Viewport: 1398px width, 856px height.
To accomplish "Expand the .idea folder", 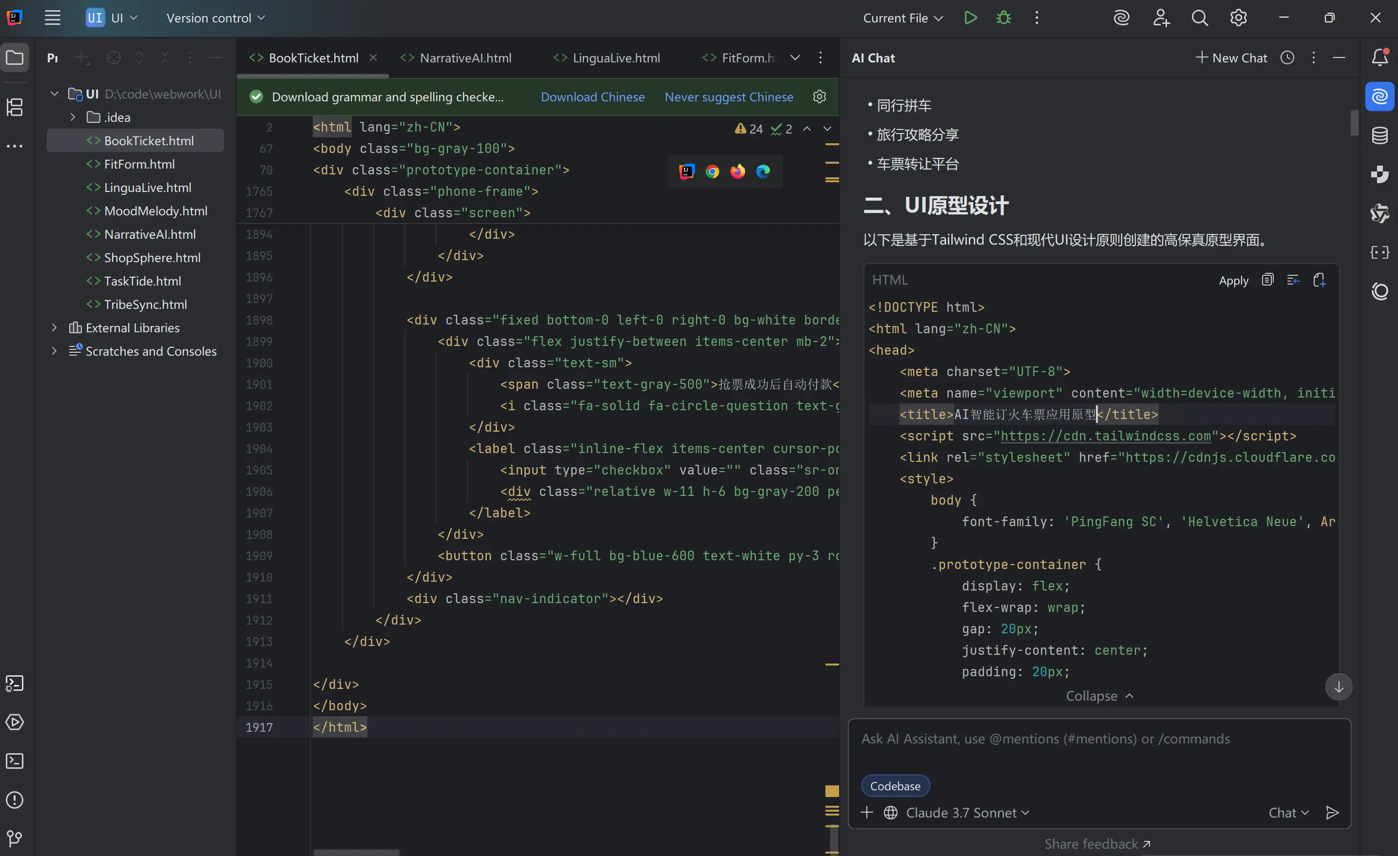I will point(73,117).
